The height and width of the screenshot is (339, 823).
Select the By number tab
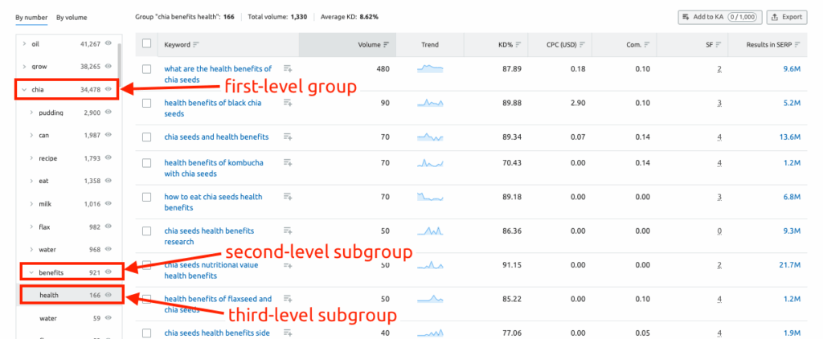[x=31, y=17]
